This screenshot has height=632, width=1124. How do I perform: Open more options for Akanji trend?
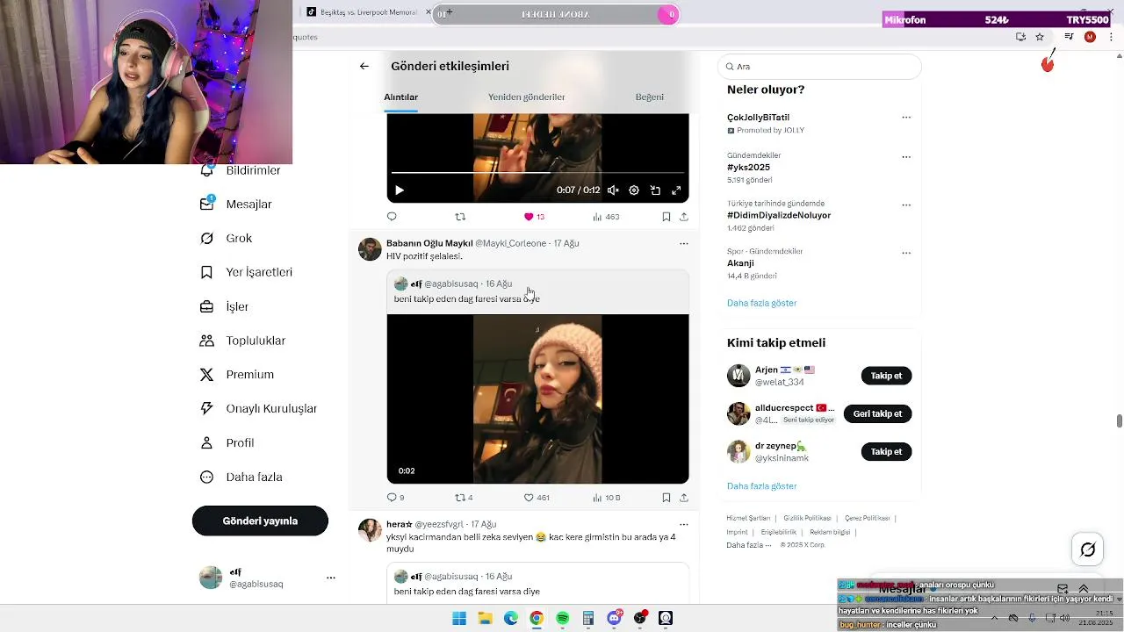(906, 253)
